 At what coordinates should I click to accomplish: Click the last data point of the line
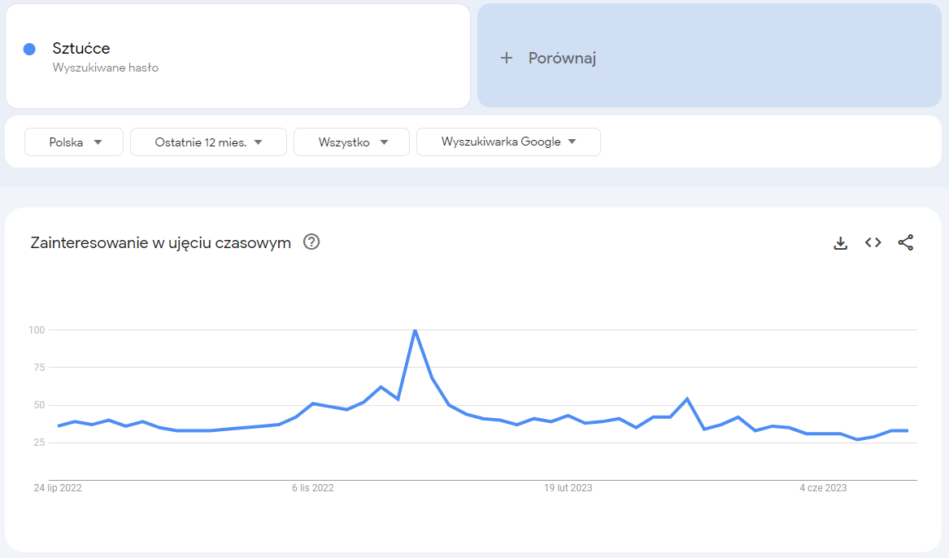point(908,430)
